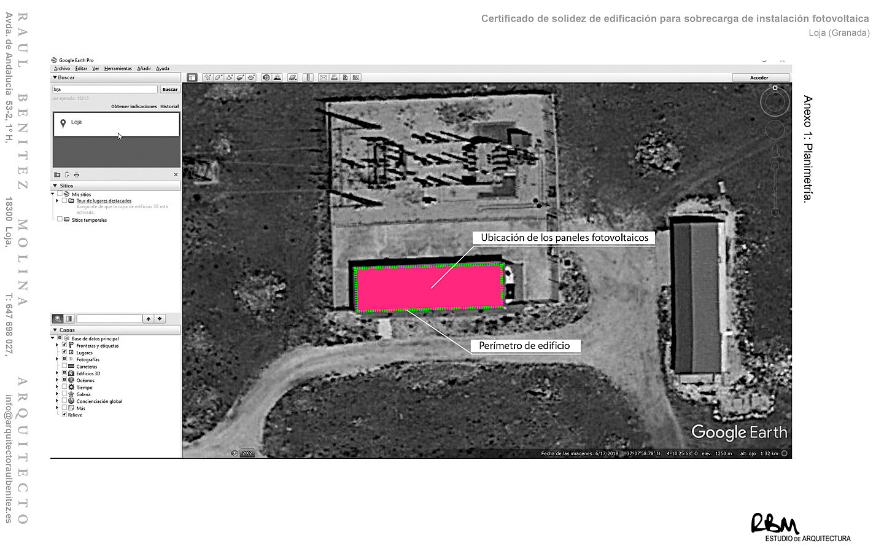884x551 pixels.
Task: Expand the Edificios 3D layer group
Action: tap(56, 373)
